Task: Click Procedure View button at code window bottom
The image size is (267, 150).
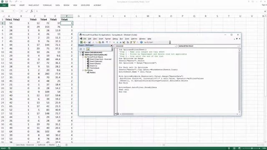Action: (x=116, y=114)
